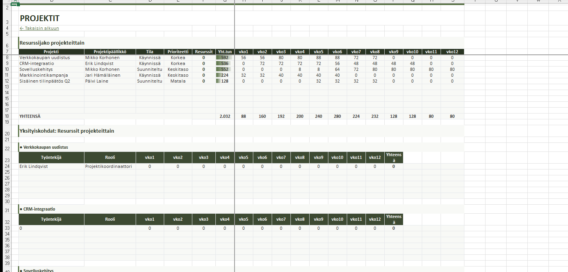The width and height of the screenshot is (568, 272).
Task: Click Tila cell of Markkinointikampanja row
Action: point(150,75)
